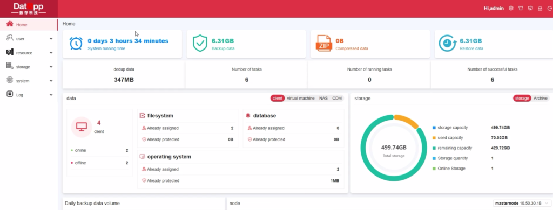The height and width of the screenshot is (210, 553).
Task: Click database Already assigned icon
Action: pos(249,128)
